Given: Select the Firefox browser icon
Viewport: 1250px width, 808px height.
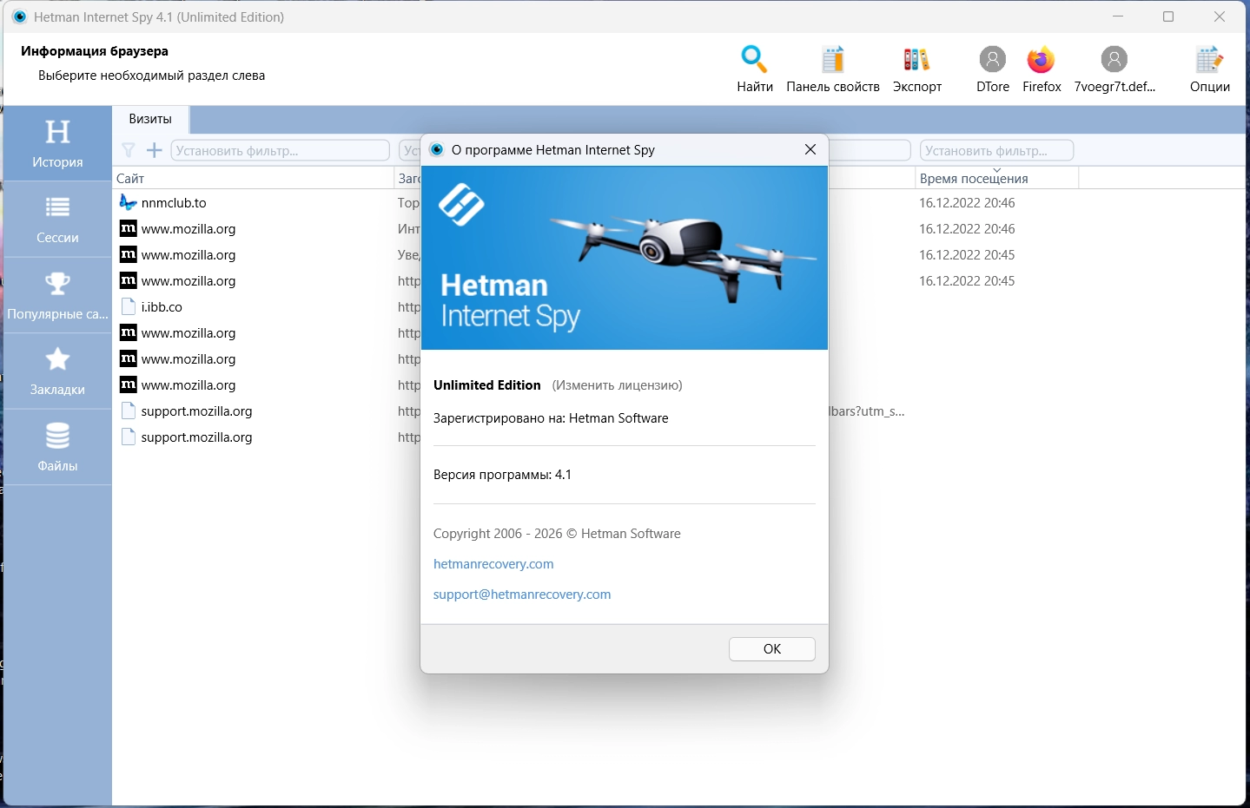Looking at the screenshot, I should click(1041, 59).
